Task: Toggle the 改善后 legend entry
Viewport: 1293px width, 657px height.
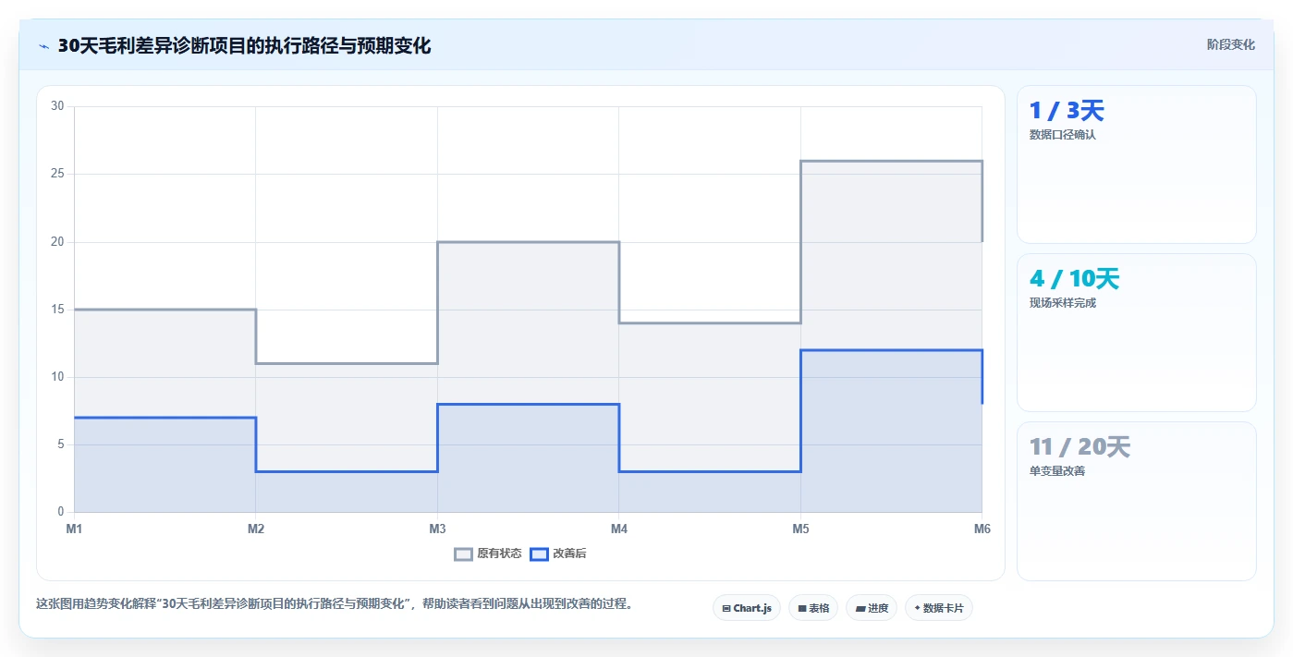Action: coord(558,554)
